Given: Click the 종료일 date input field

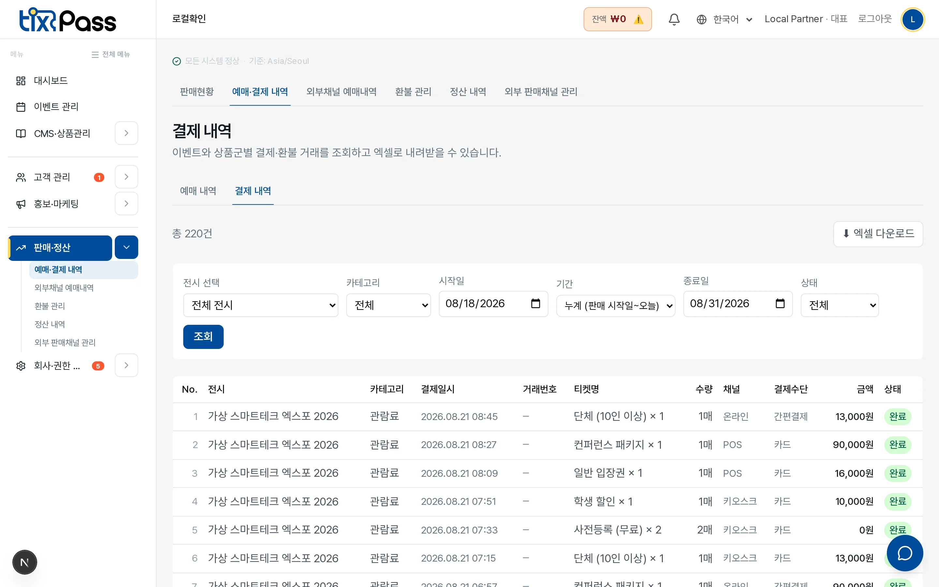Looking at the screenshot, I should pos(738,304).
